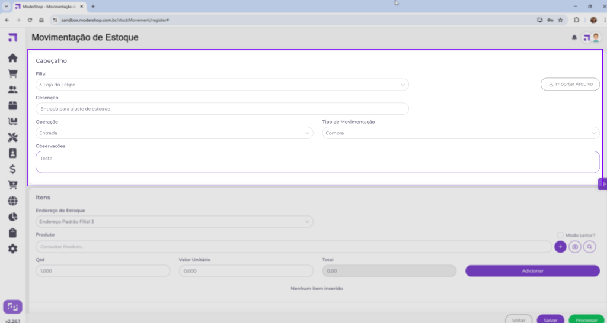Open the notifications bell icon

[574, 37]
